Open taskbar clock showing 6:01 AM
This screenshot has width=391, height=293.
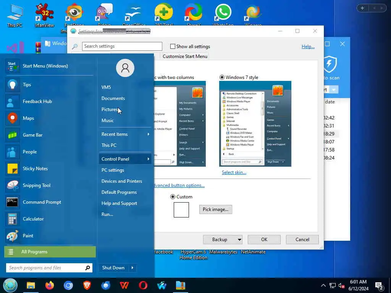click(x=358, y=285)
